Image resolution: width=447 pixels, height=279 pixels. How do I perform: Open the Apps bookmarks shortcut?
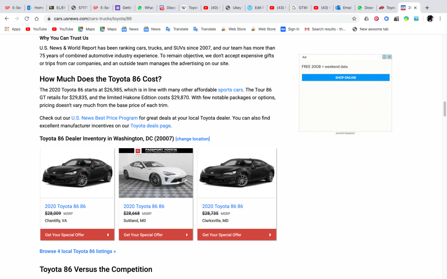click(12, 29)
